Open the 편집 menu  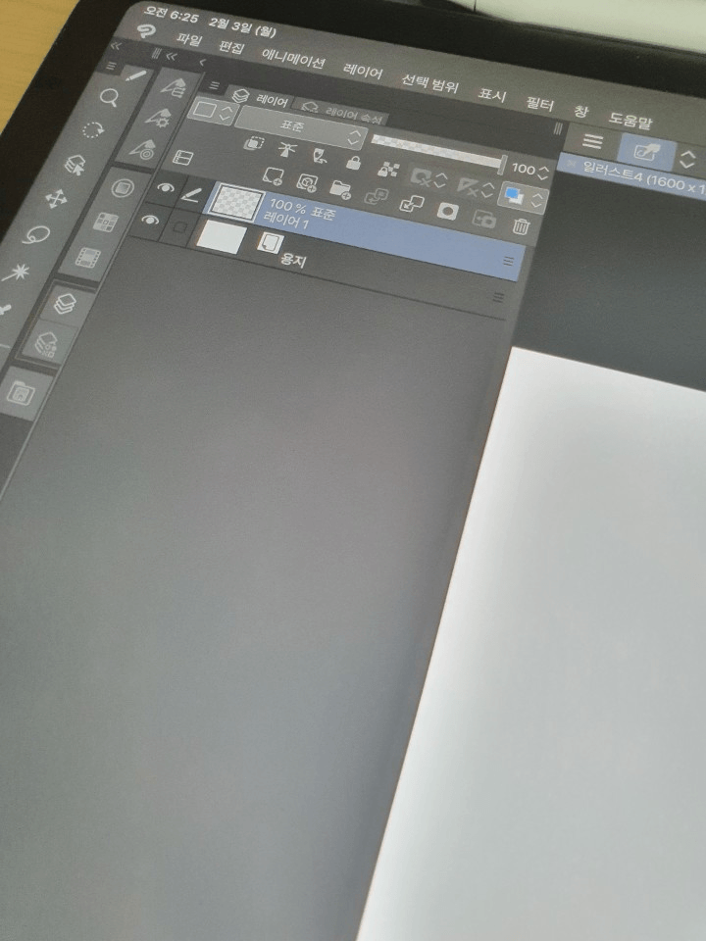[231, 48]
